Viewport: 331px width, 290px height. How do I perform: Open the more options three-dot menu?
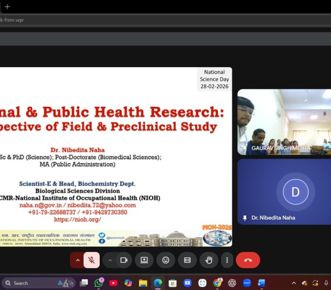coord(227,260)
